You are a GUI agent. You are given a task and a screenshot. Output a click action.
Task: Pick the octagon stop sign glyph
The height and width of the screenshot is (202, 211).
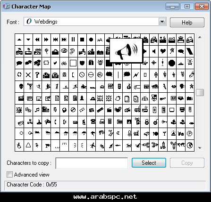(x=172, y=63)
